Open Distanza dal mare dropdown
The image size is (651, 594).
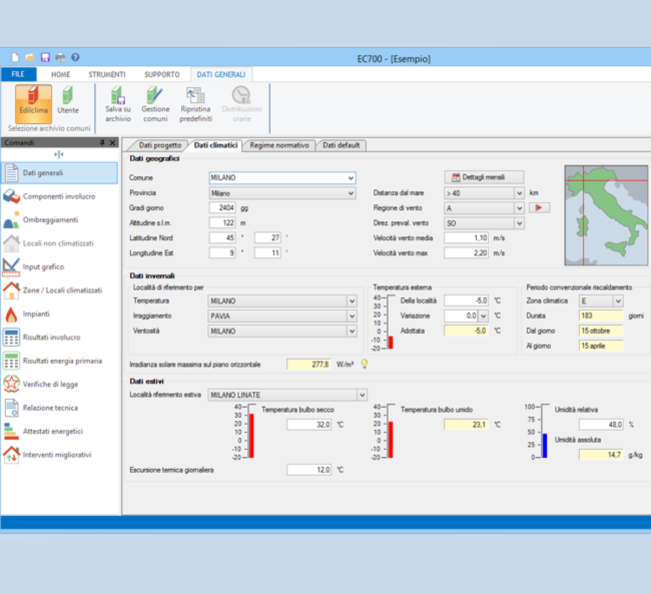pyautogui.click(x=519, y=193)
